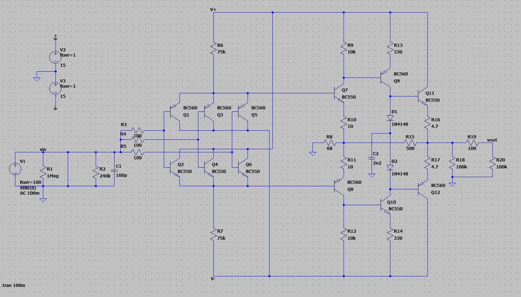Click the 'Rser=100' text of V1

30,182
